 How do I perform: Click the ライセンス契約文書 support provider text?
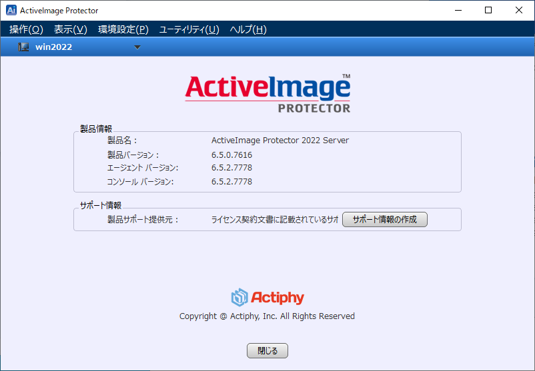coord(275,220)
